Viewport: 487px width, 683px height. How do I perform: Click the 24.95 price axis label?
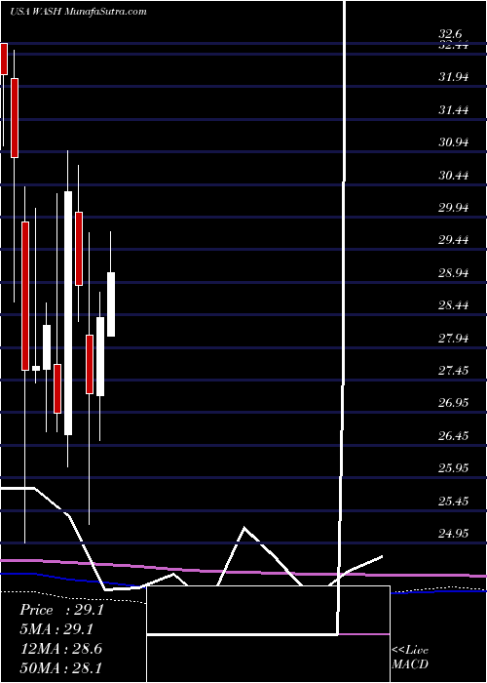click(x=454, y=533)
